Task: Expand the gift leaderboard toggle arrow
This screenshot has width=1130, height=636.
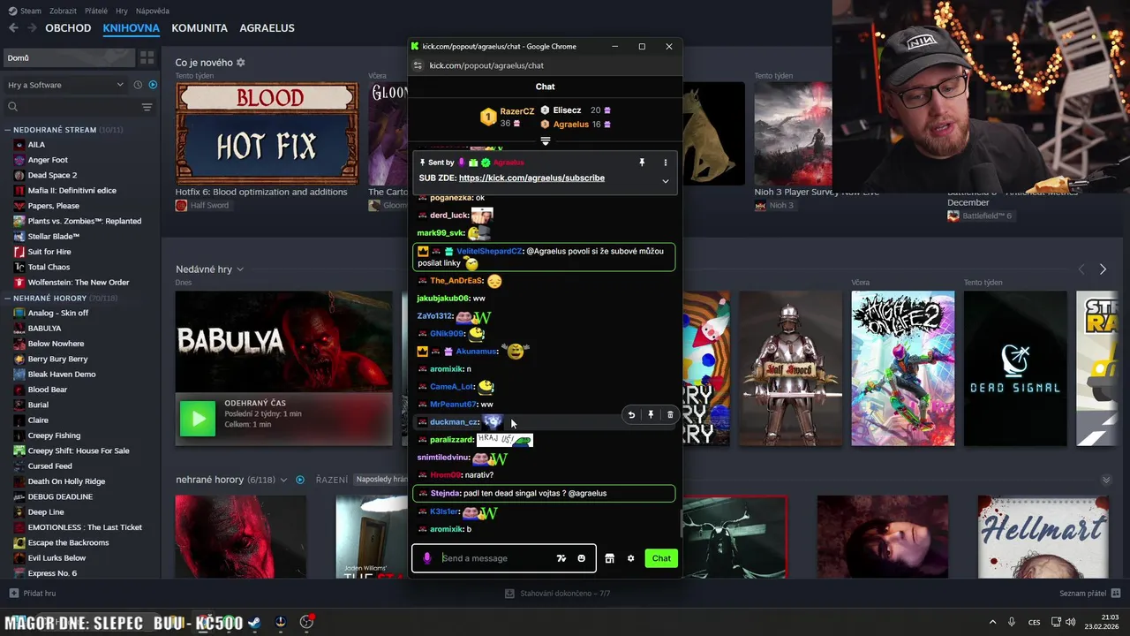Action: (x=546, y=141)
